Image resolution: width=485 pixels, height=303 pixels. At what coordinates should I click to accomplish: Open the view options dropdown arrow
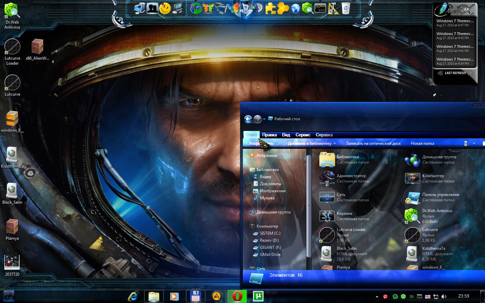click(x=474, y=143)
